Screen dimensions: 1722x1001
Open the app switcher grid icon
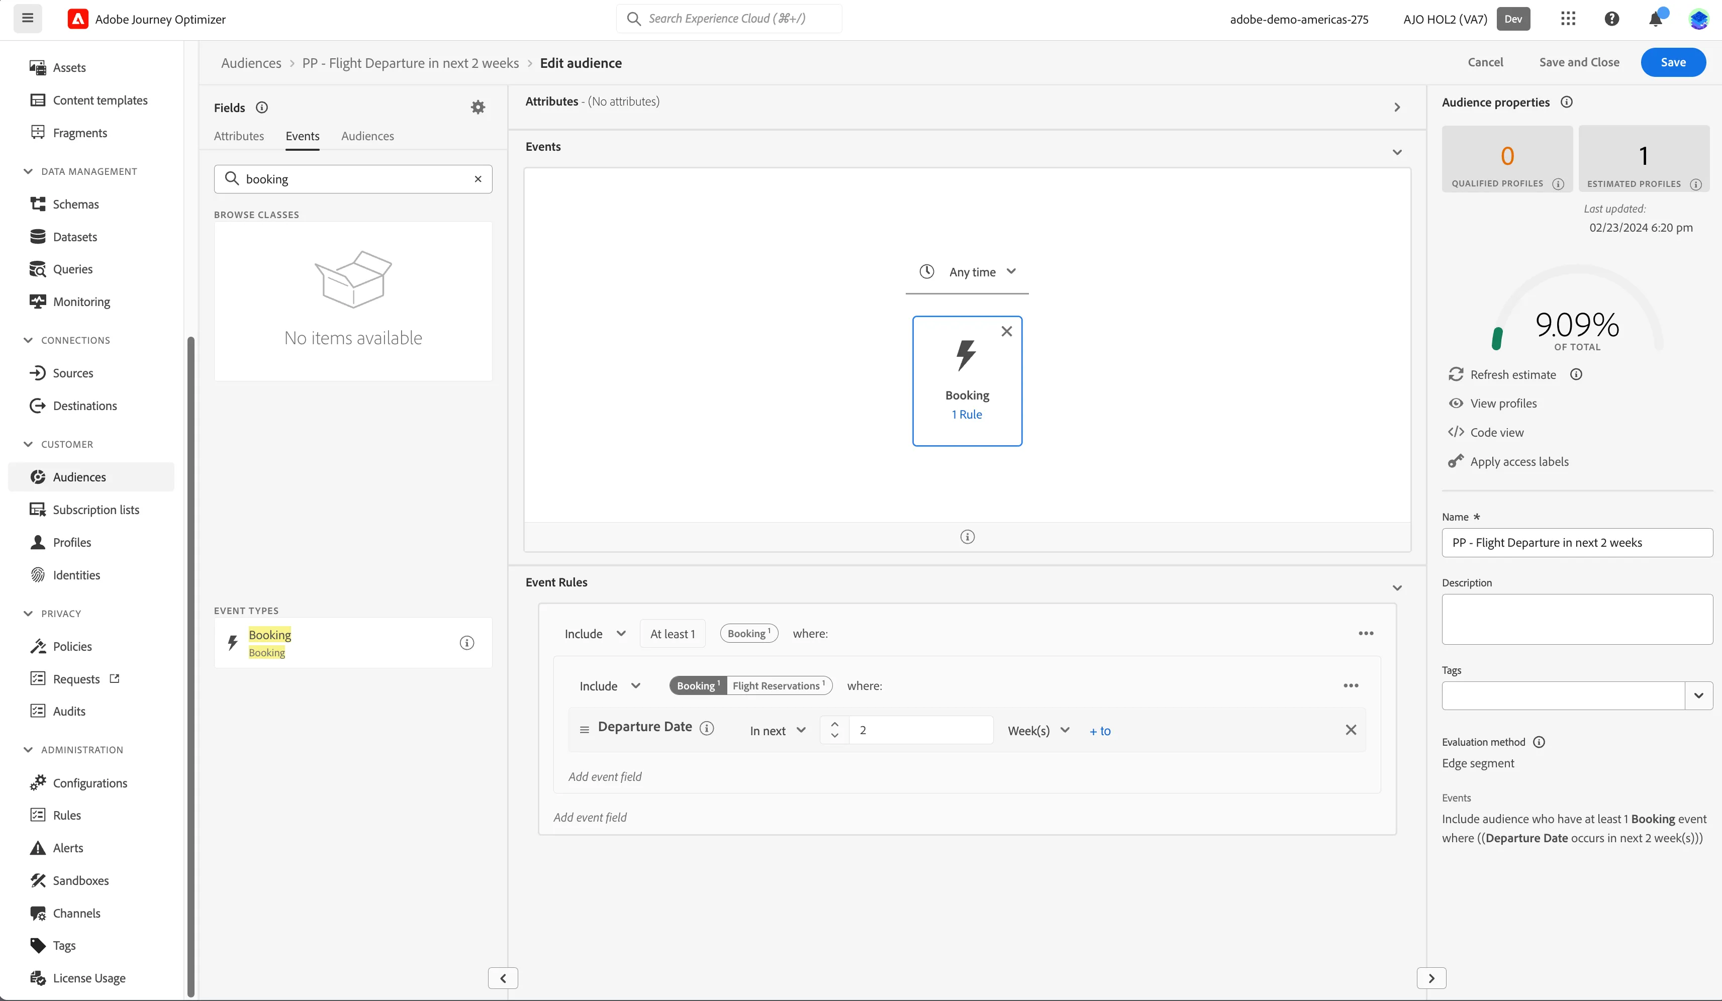tap(1568, 19)
